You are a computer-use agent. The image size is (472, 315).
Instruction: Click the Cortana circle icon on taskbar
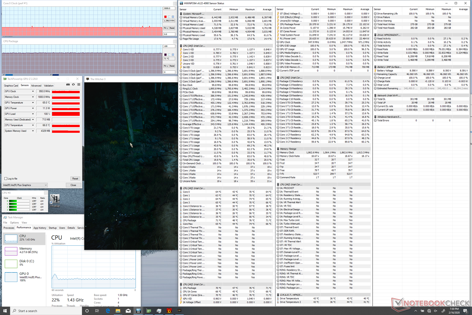(x=87, y=311)
